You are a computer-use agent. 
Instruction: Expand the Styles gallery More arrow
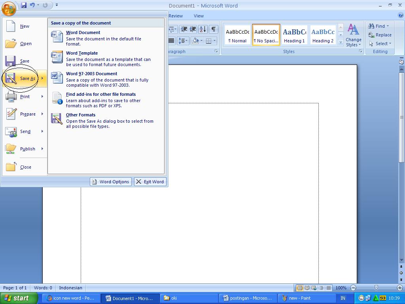pos(341,43)
